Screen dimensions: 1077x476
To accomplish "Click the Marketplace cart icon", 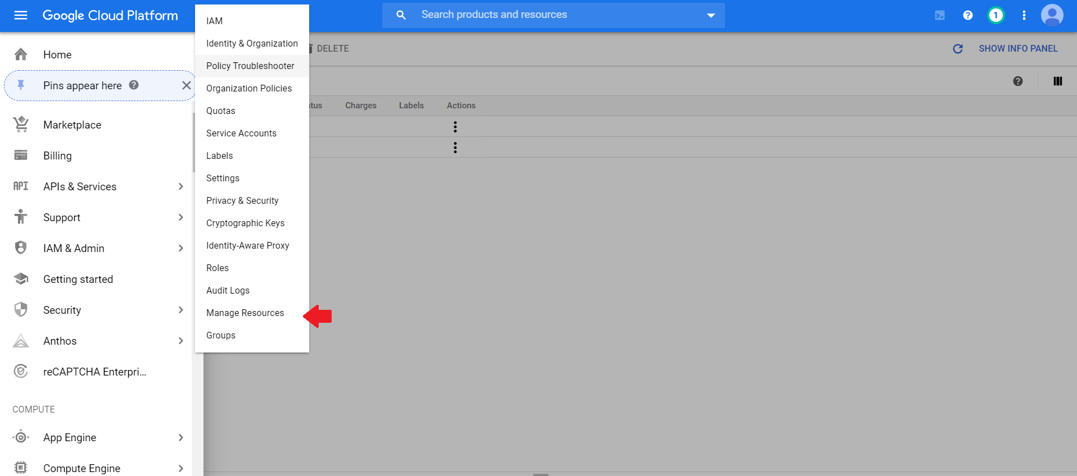I will (x=21, y=124).
